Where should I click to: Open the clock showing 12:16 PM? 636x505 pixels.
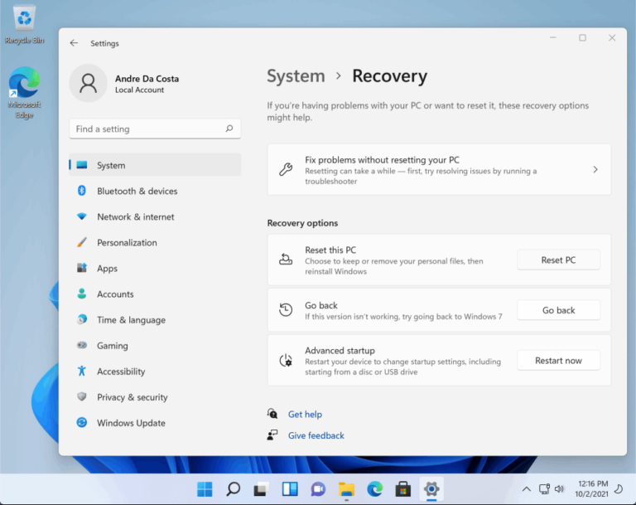591,488
